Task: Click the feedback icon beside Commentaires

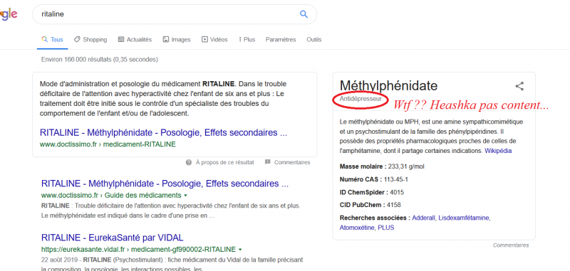Action: tap(268, 161)
